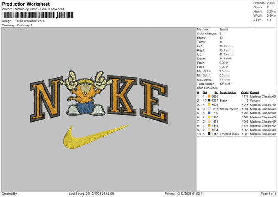
Task: Click the Max Jump value "7.7 mm"
Action: pyautogui.click(x=224, y=79)
